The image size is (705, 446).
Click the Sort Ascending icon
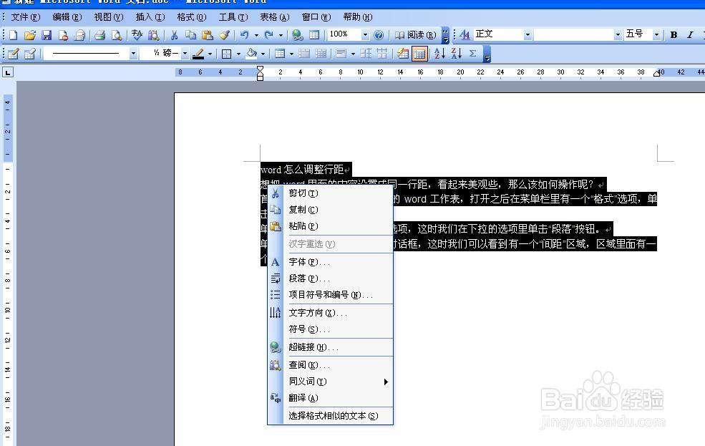(x=439, y=53)
